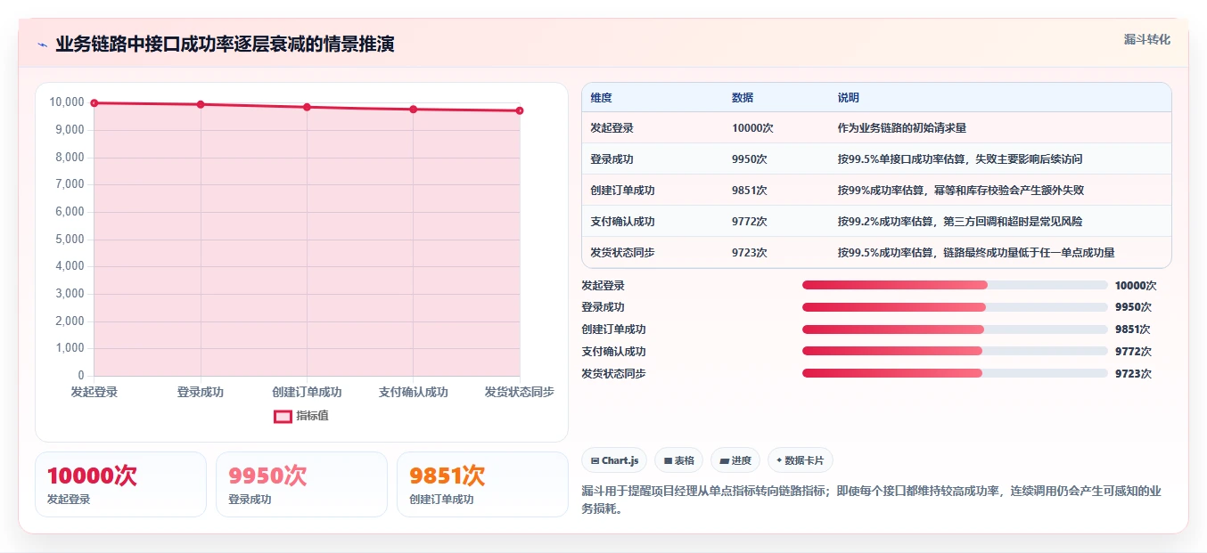Click the 发起登录 label on chart x-axis
1207x553 pixels.
94,392
